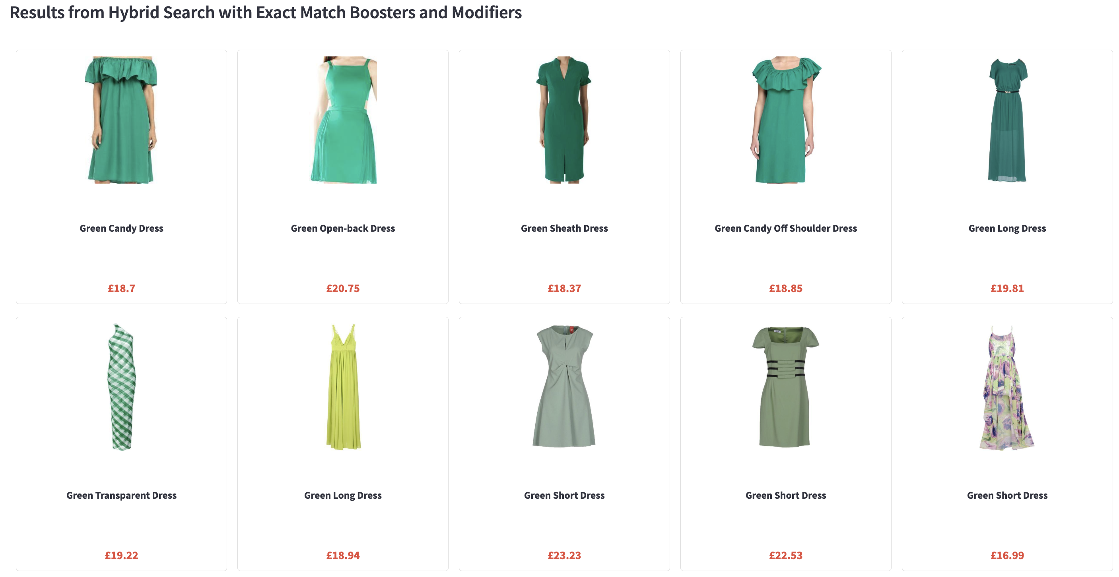Open the Green Sheath Dress title link
Screen dimensions: 1119x577
[564, 228]
